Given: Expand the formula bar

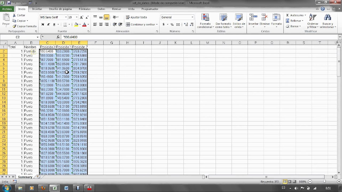Looking at the screenshot, I should (x=340, y=37).
